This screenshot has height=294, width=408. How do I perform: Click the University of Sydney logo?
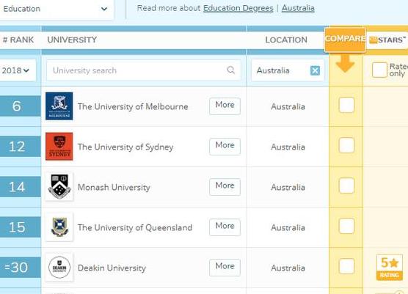click(59, 147)
